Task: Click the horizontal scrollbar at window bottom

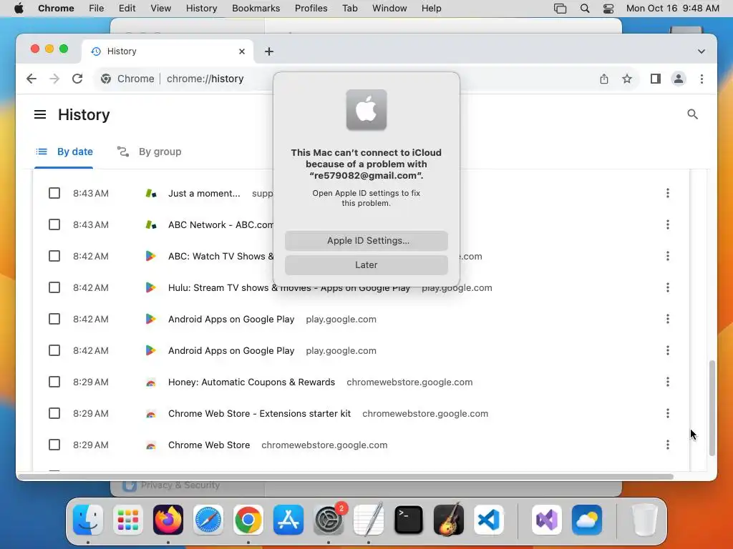Action: point(346,477)
